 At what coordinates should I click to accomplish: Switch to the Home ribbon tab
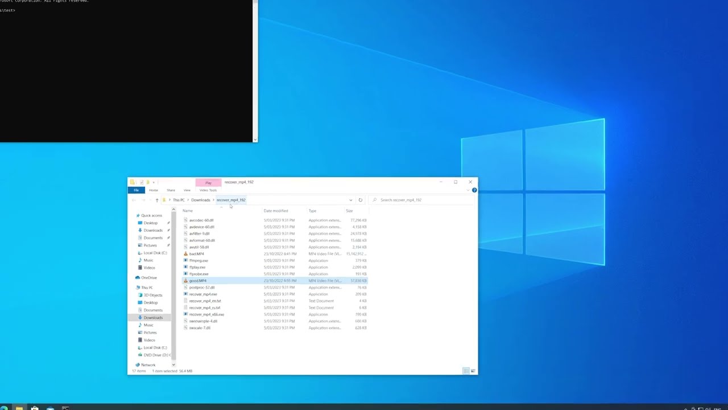click(x=154, y=190)
